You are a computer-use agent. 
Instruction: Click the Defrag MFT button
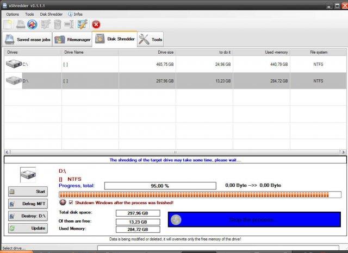[x=28, y=204]
